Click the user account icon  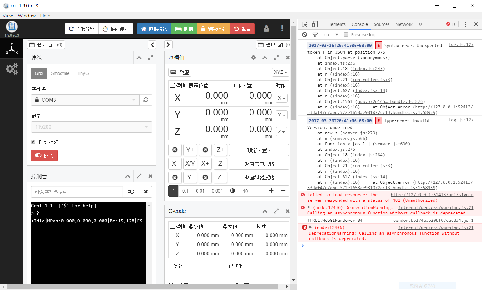pyautogui.click(x=266, y=29)
